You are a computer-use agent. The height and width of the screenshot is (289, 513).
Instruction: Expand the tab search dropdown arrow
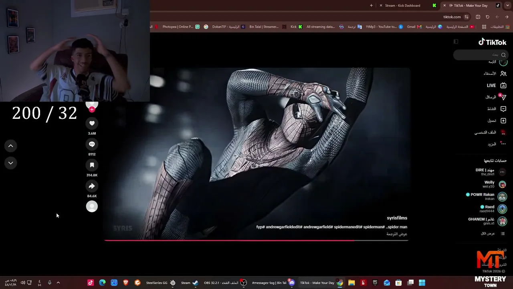(x=507, y=6)
